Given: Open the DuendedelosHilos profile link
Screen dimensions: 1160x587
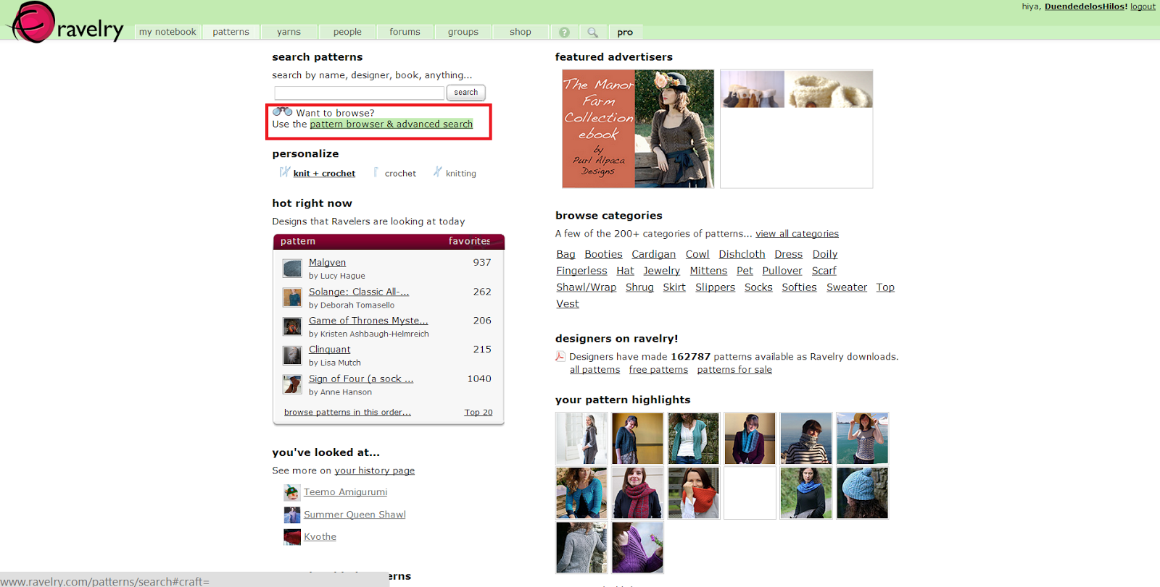Looking at the screenshot, I should pyautogui.click(x=1086, y=7).
